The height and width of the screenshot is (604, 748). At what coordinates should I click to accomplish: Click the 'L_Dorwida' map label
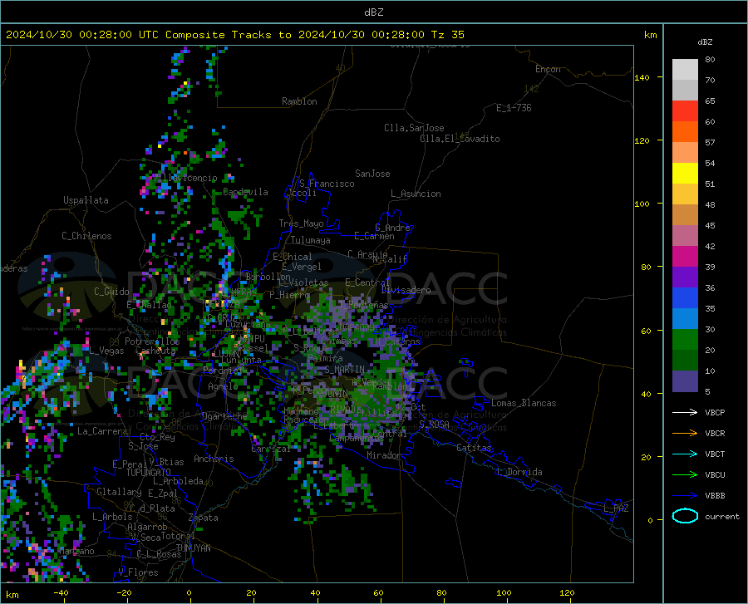point(519,472)
